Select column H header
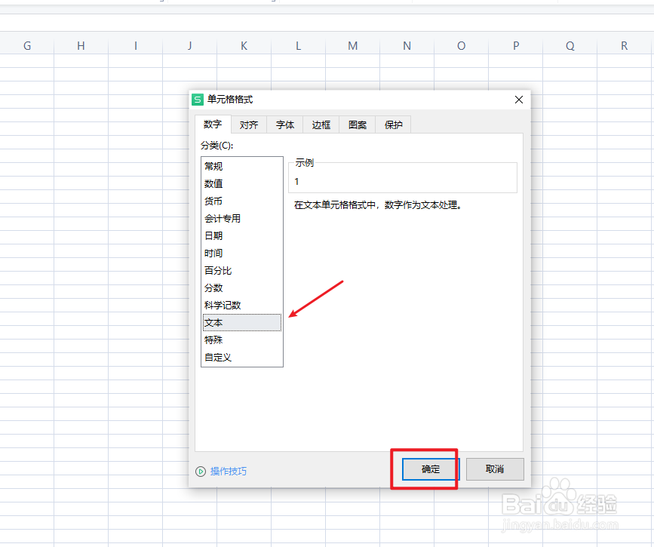 click(x=81, y=45)
